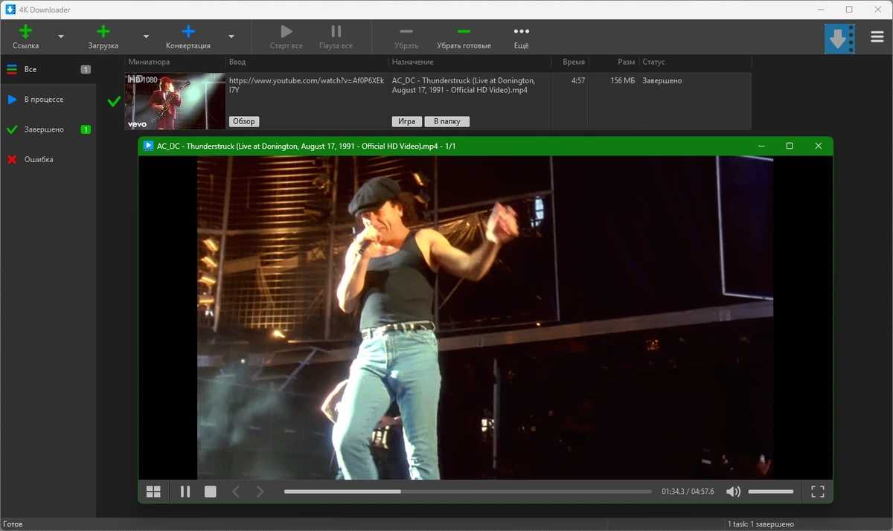Maximize the video player window

click(790, 146)
